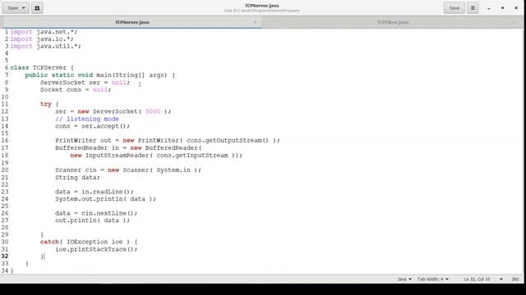Click the 'import java.net.*;' line

(x=44, y=32)
